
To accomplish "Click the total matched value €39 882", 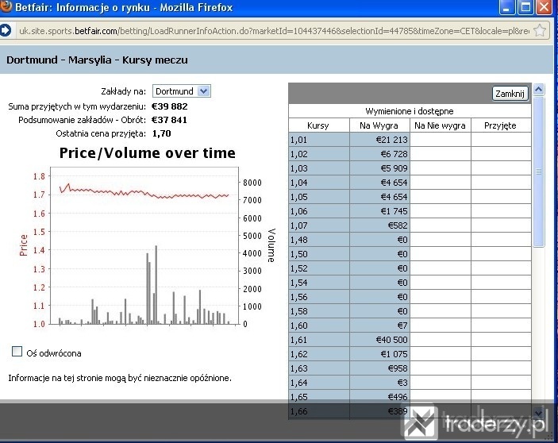I will pos(169,106).
